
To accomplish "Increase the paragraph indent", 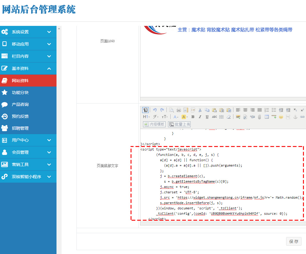I will 281,110.
